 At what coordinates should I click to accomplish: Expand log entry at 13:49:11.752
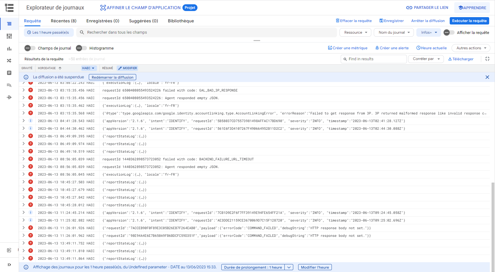24,243
